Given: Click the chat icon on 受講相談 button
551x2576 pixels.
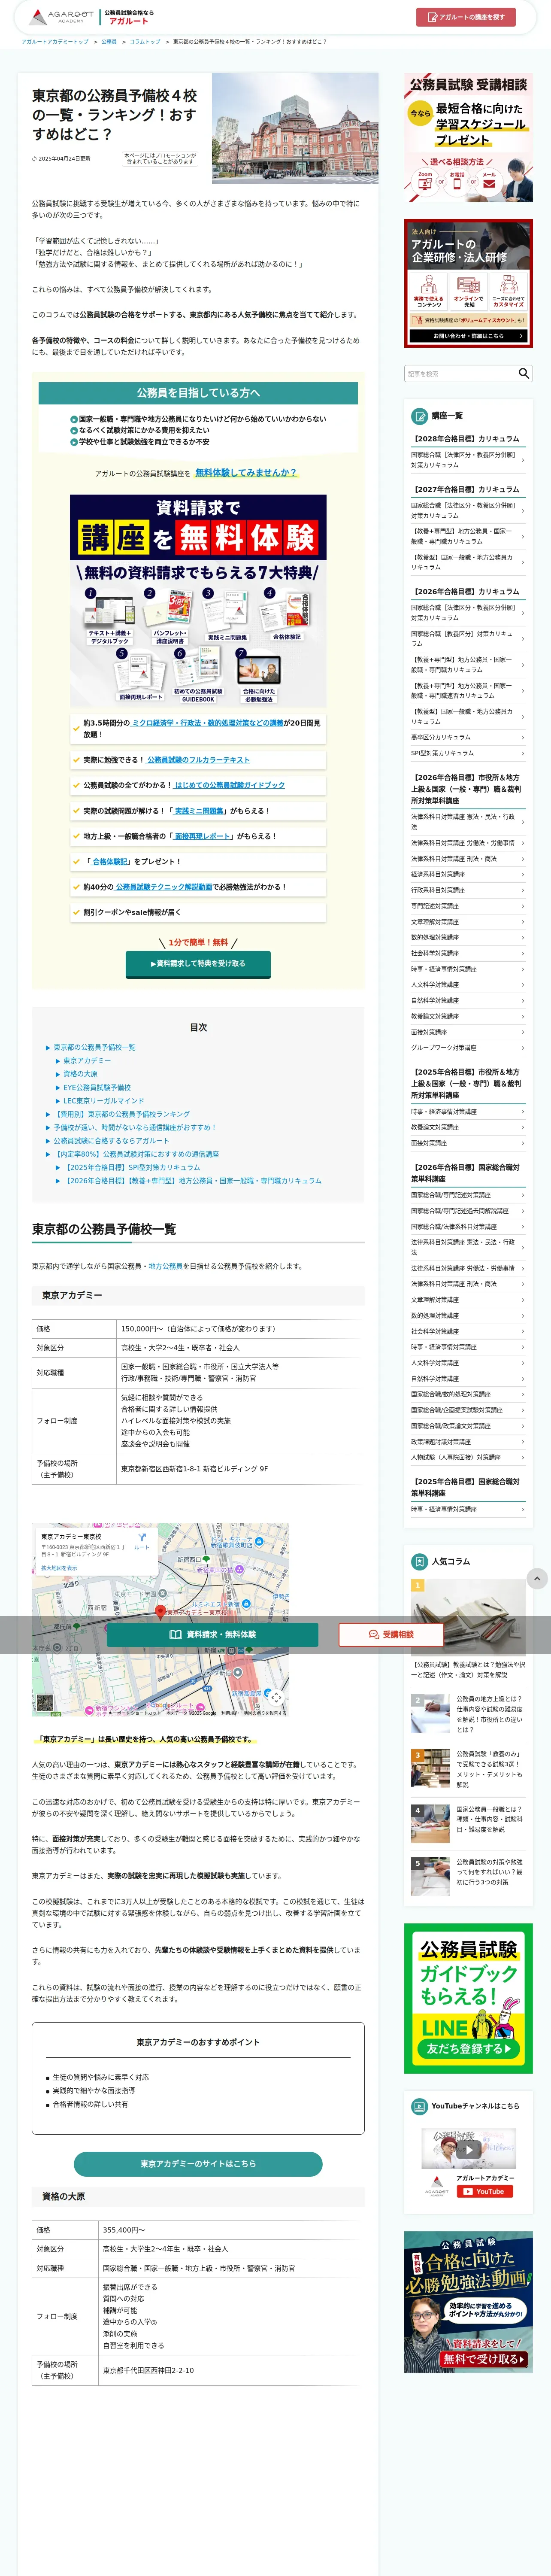Looking at the screenshot, I should coord(374,1634).
